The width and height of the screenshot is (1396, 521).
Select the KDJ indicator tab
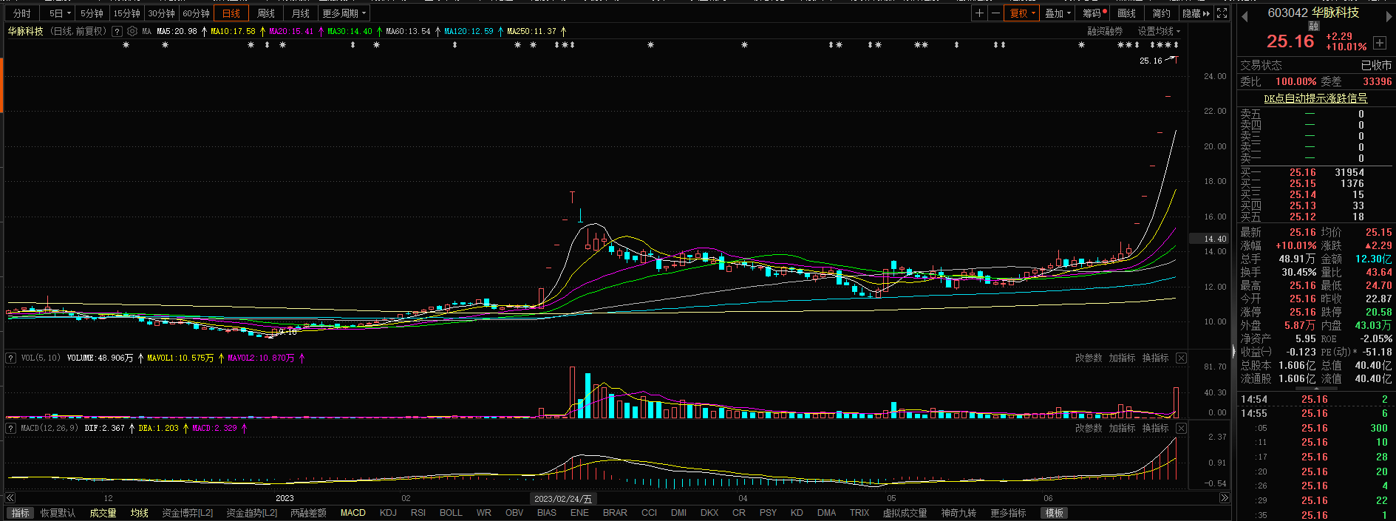pos(388,513)
